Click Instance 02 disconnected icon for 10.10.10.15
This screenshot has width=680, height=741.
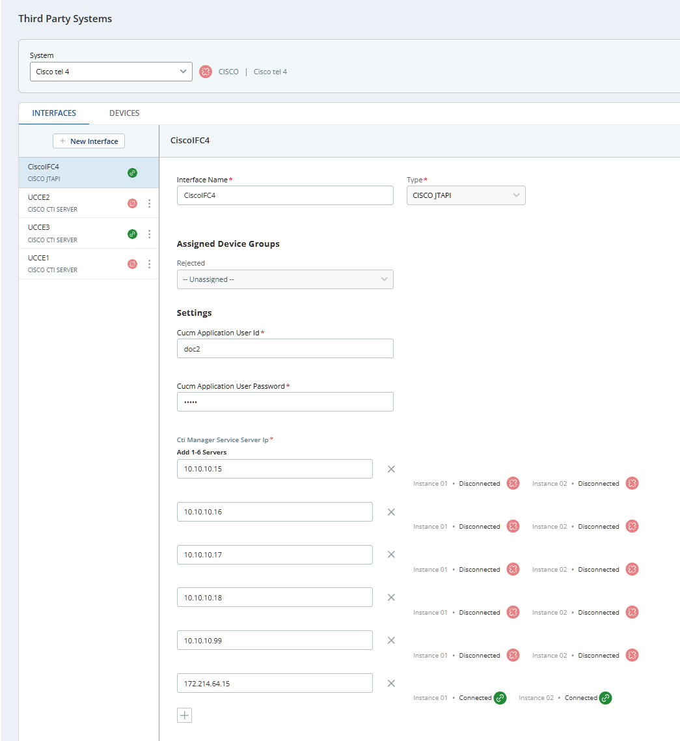[632, 483]
